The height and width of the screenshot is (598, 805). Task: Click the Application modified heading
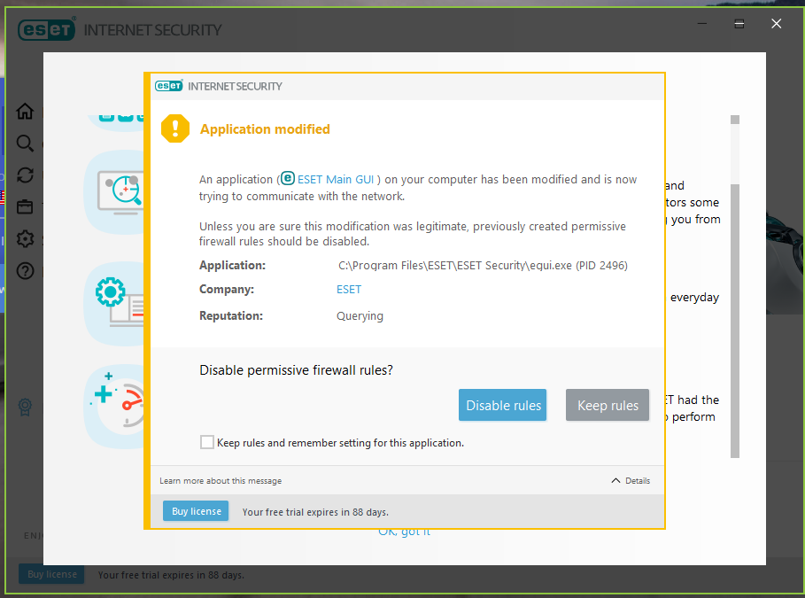(x=265, y=129)
